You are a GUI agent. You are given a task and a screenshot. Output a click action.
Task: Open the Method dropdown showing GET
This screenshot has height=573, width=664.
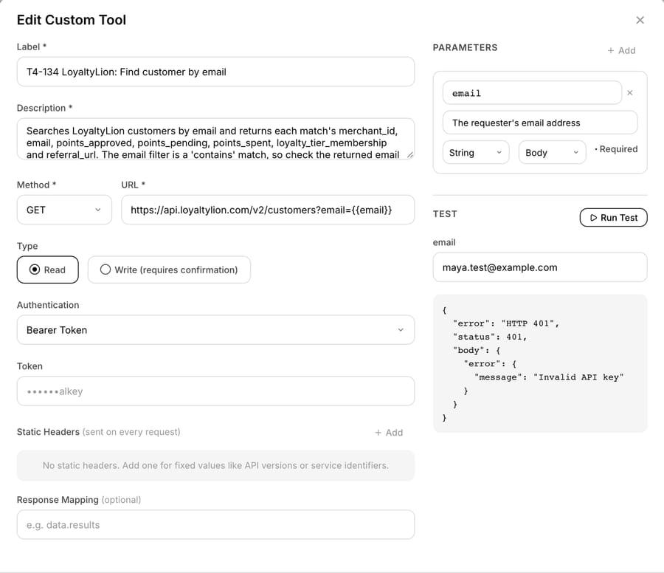(x=64, y=210)
